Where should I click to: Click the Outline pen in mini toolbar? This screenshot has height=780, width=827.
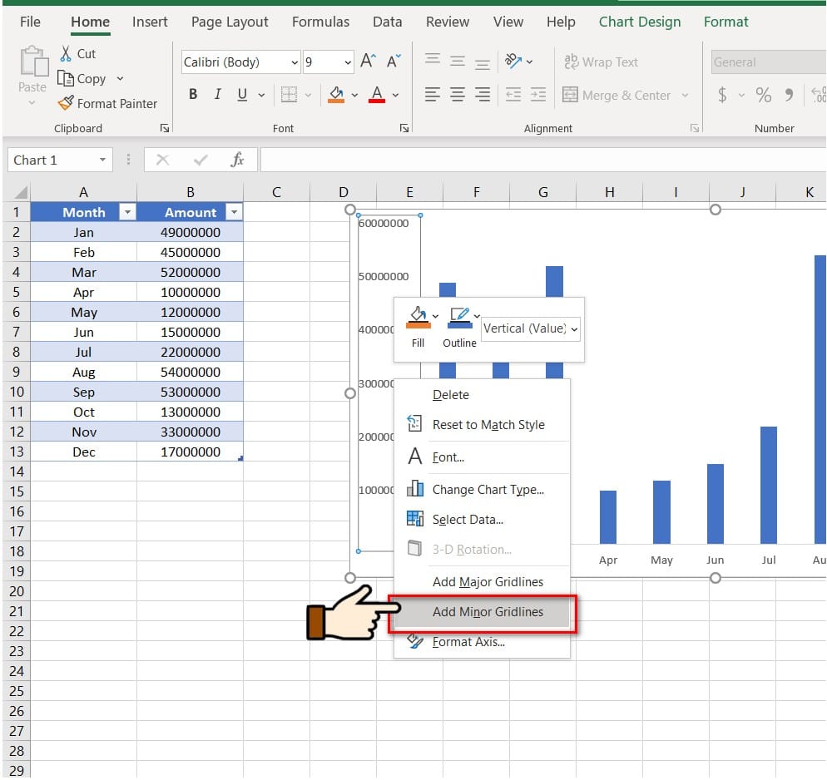(460, 318)
